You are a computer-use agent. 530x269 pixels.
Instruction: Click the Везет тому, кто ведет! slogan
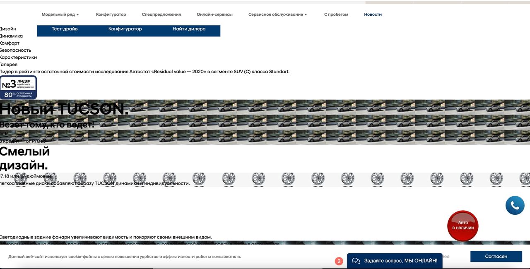(x=47, y=125)
